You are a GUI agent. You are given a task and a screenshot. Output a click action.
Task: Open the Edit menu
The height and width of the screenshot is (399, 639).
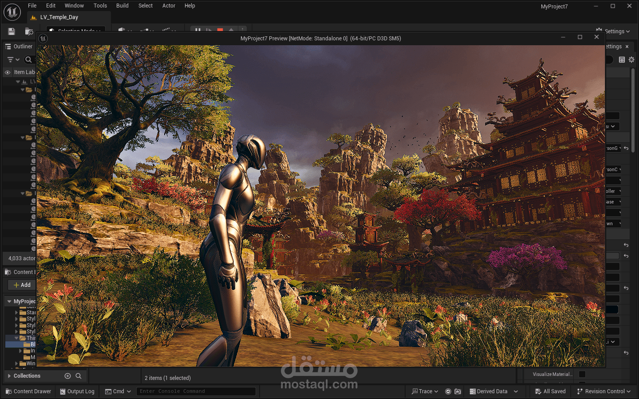click(x=51, y=6)
